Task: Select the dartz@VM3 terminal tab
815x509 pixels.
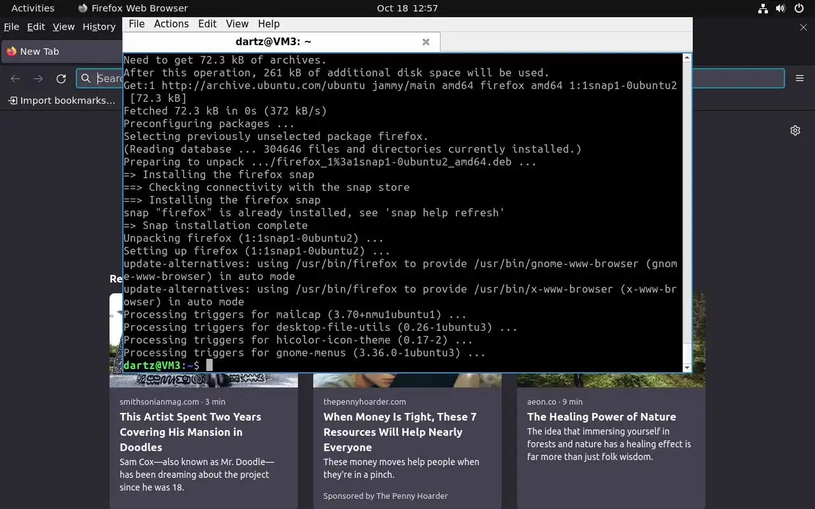Action: [x=280, y=42]
